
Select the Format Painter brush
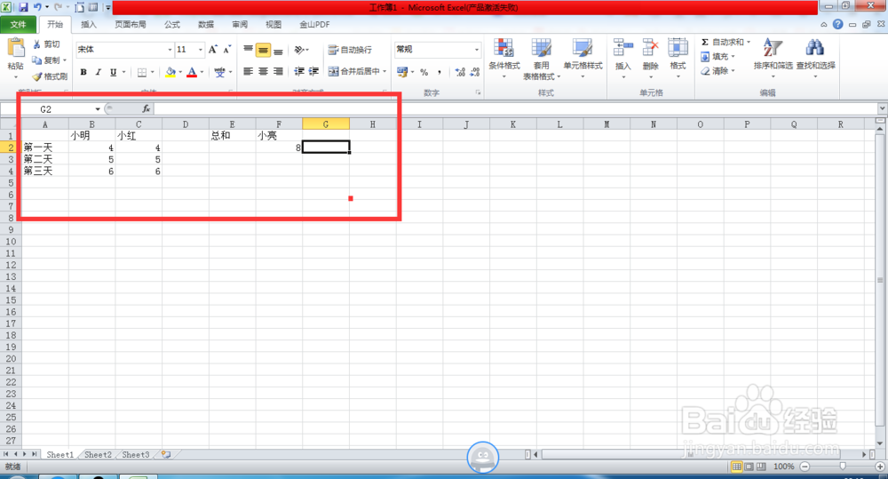click(37, 76)
